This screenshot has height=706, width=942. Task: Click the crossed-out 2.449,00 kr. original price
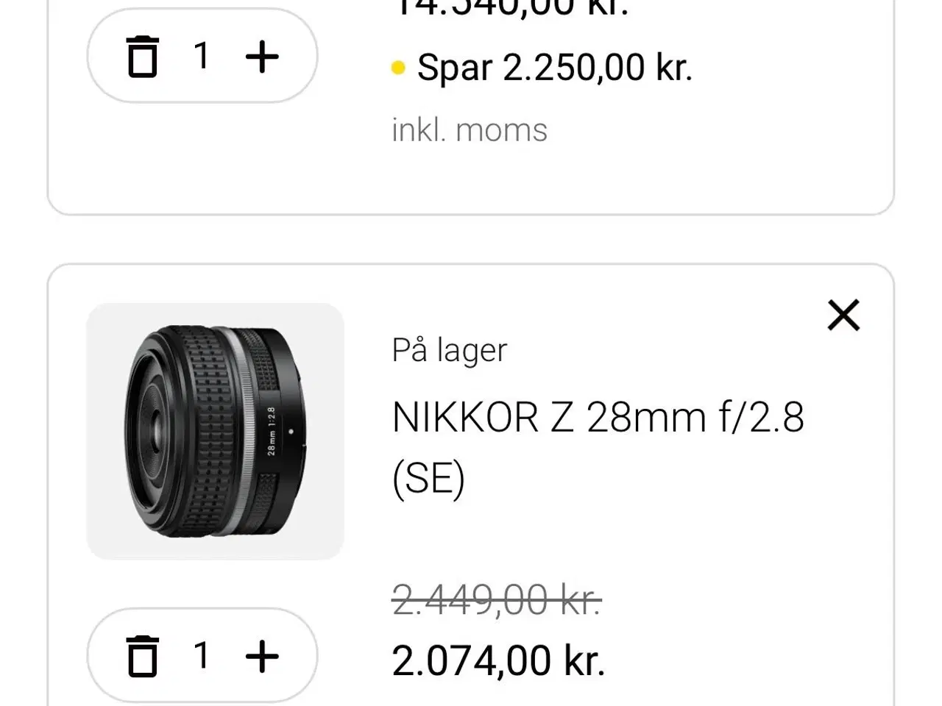(495, 601)
